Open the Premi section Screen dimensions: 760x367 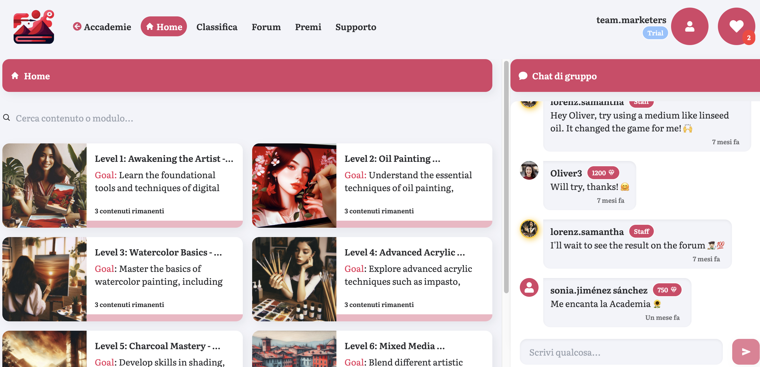click(308, 27)
